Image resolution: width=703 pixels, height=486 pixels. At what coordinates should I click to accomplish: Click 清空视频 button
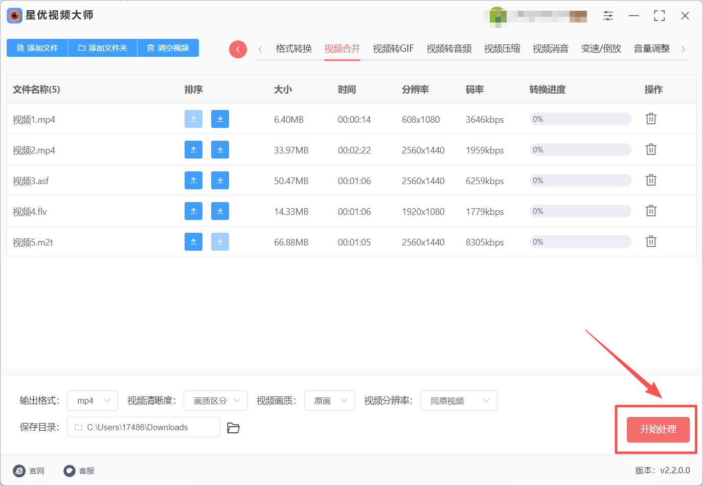pyautogui.click(x=168, y=48)
